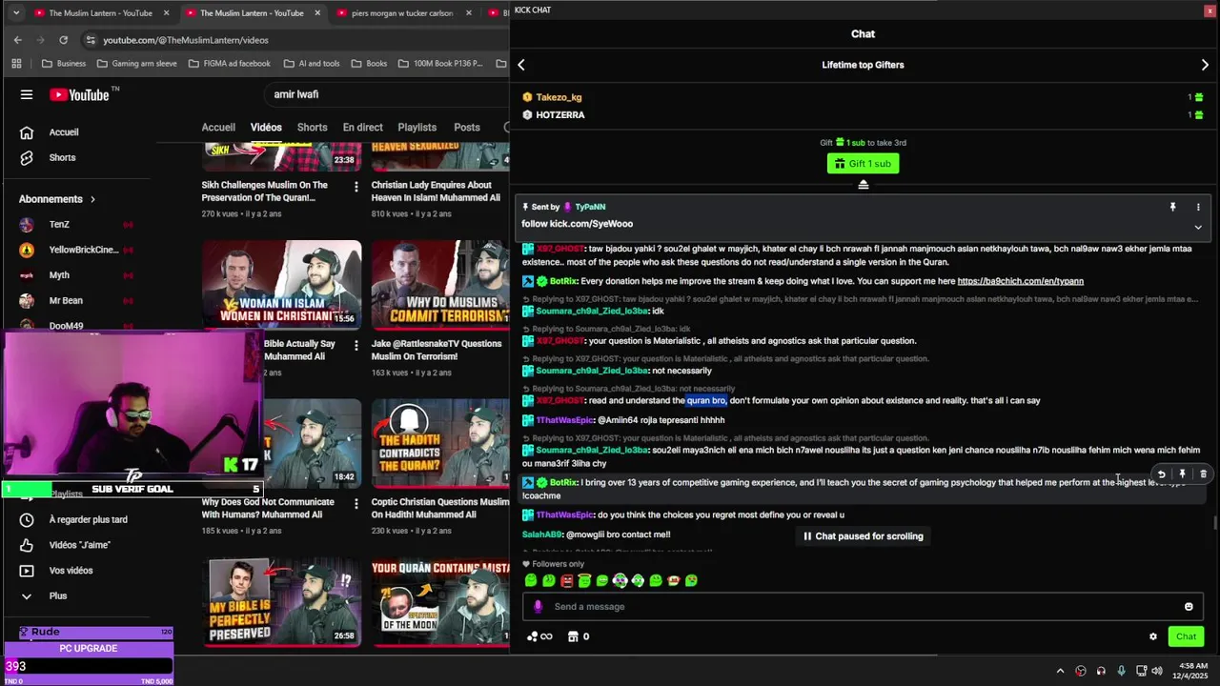Insert the first green Kick emote
Viewport: 1220px width, 686px height.
[531, 580]
